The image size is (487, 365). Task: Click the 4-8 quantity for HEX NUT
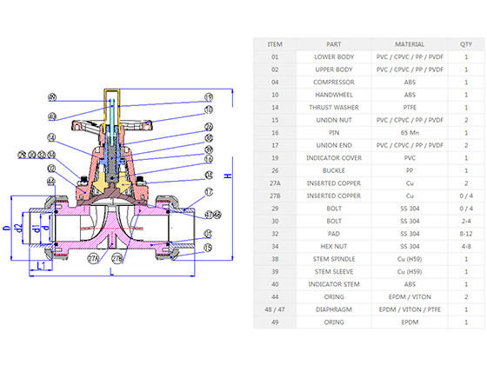click(x=466, y=247)
